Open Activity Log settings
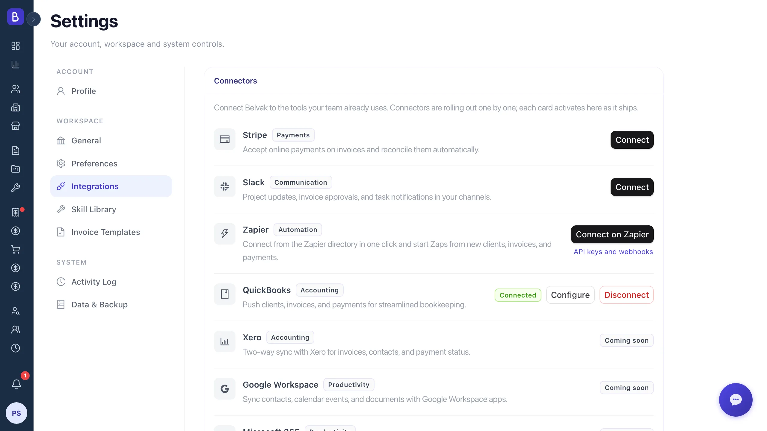The image size is (767, 431). [111, 282]
